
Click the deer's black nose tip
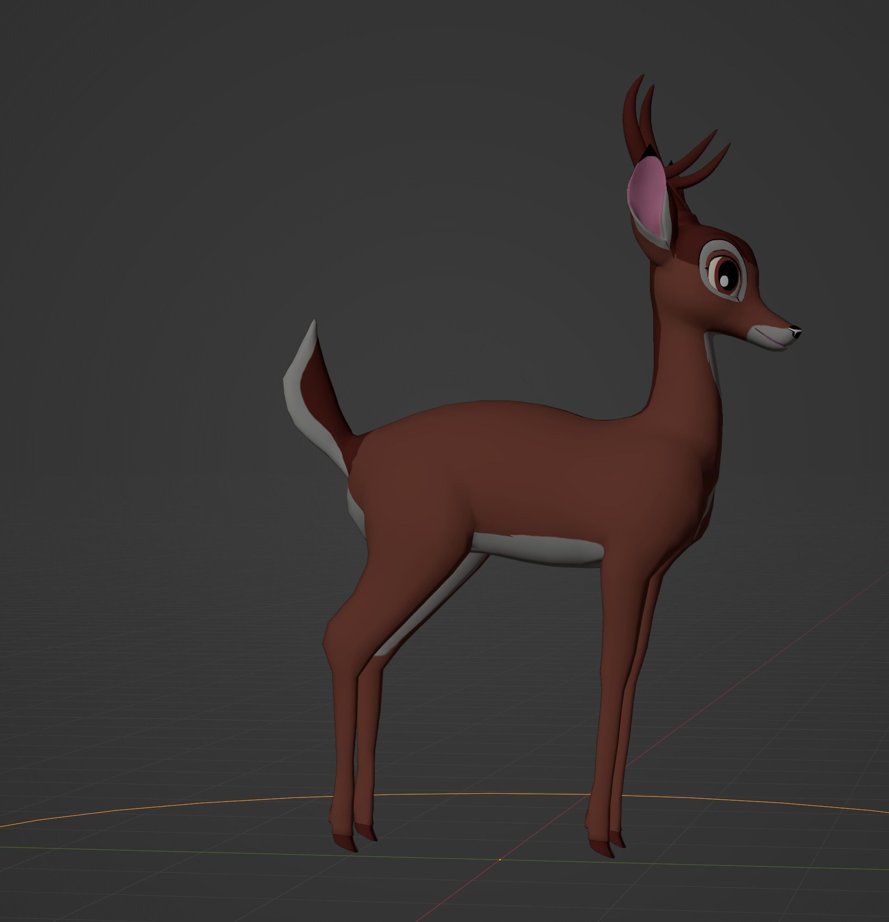796,332
